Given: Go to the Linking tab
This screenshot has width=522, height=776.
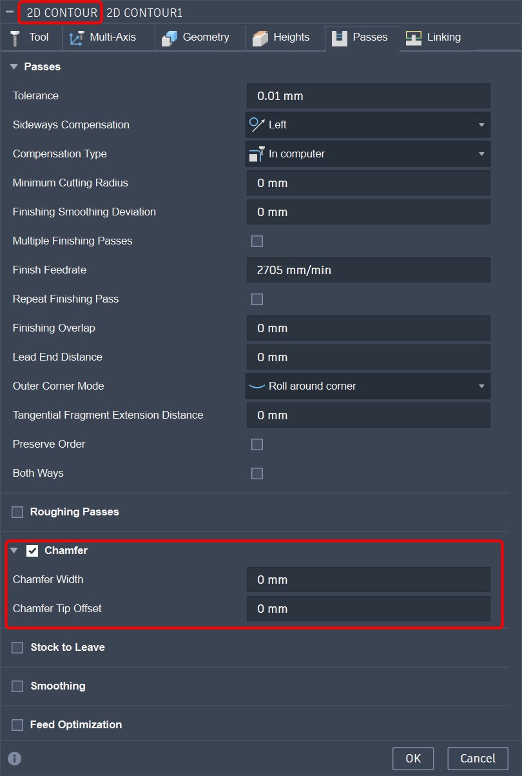Looking at the screenshot, I should (436, 37).
